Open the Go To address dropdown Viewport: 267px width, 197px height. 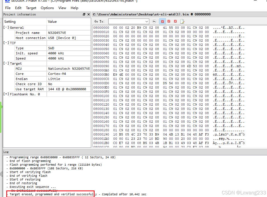pos(147,21)
